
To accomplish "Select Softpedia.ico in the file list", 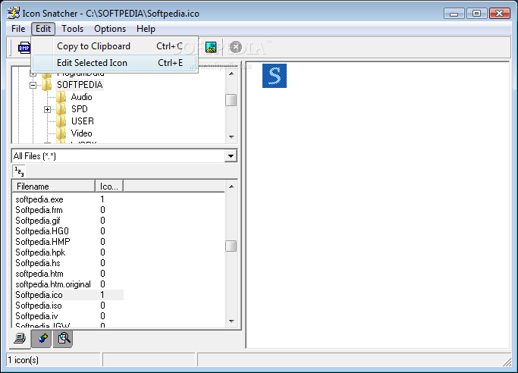I will coord(39,295).
